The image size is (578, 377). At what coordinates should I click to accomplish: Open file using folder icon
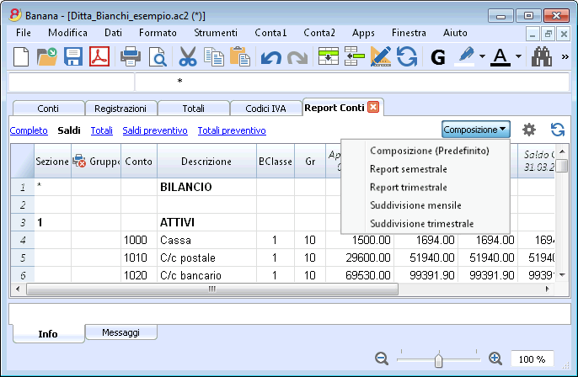(47, 57)
